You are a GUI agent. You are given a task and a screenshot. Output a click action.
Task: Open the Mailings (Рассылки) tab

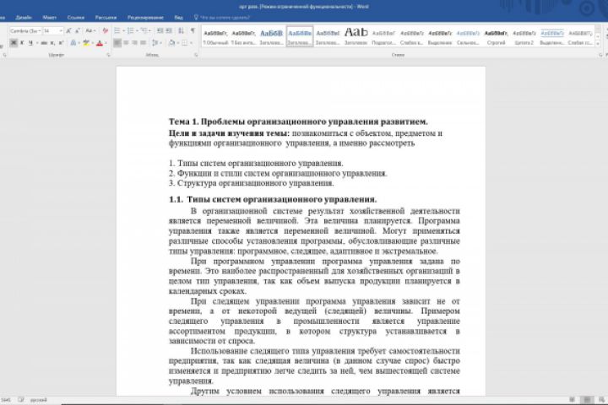[106, 18]
